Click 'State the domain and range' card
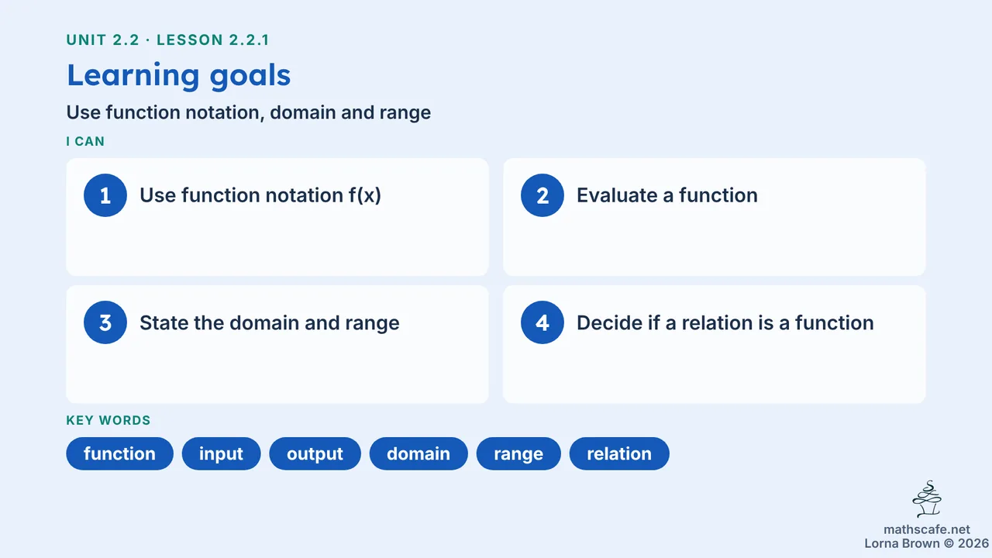Image resolution: width=992 pixels, height=558 pixels. [x=277, y=344]
